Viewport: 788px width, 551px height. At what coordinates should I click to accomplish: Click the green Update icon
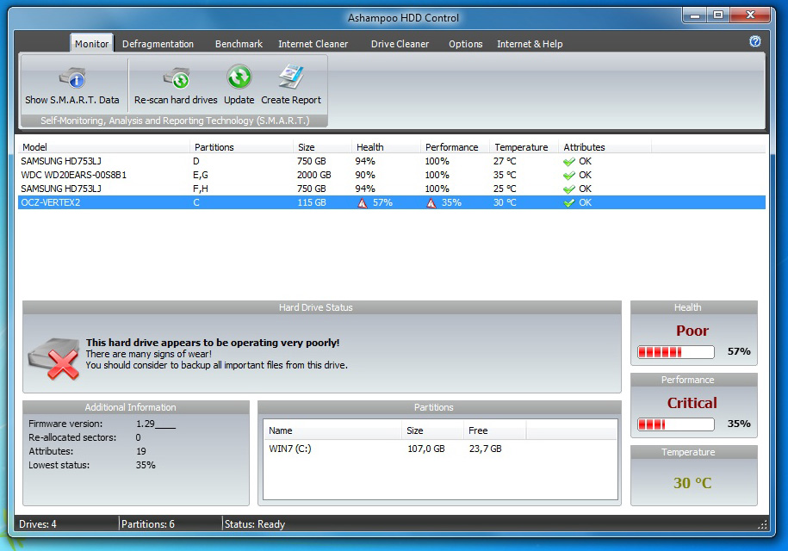[x=239, y=77]
